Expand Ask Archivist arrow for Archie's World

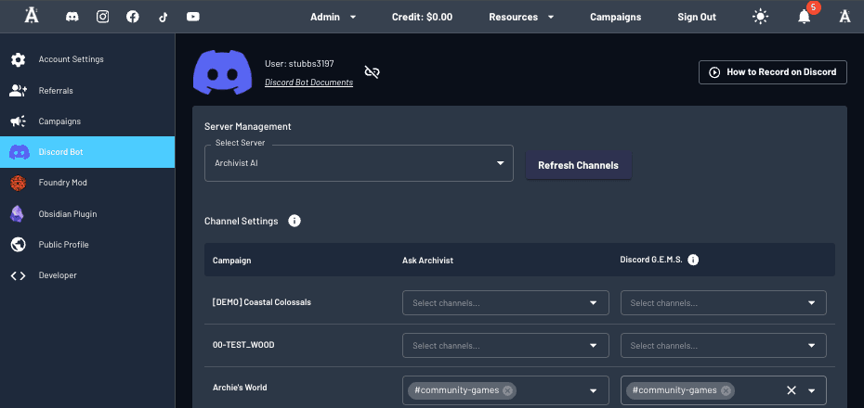594,391
